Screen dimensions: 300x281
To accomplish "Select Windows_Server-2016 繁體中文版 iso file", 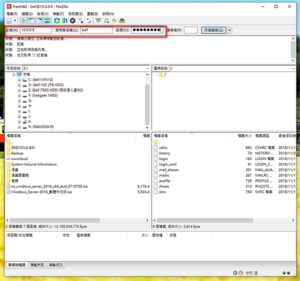I will [41, 192].
